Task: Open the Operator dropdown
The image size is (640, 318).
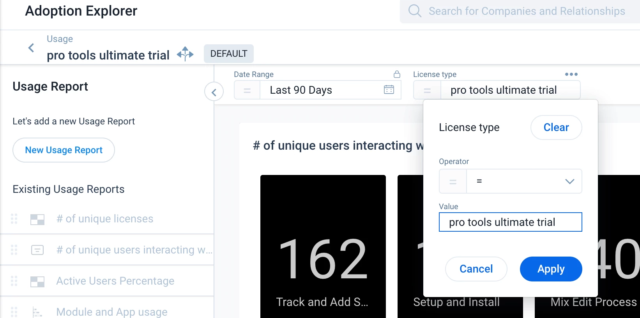Action: [524, 181]
